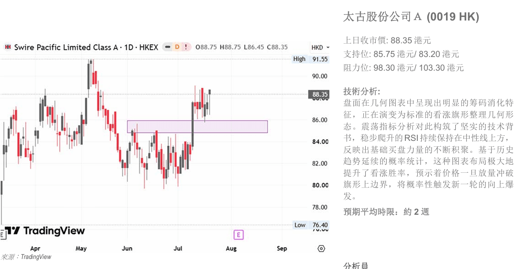This screenshot has width=516, height=269.
Task: Click the Hong Kong flag symbol icon
Action: tap(8, 47)
